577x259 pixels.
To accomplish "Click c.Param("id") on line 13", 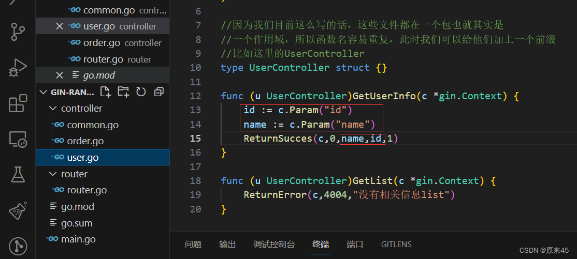I will coord(316,110).
